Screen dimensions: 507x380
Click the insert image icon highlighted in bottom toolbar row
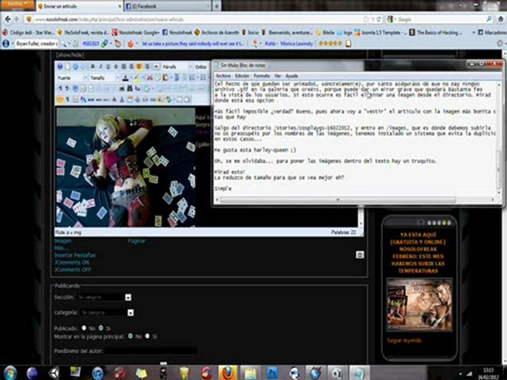(161, 100)
